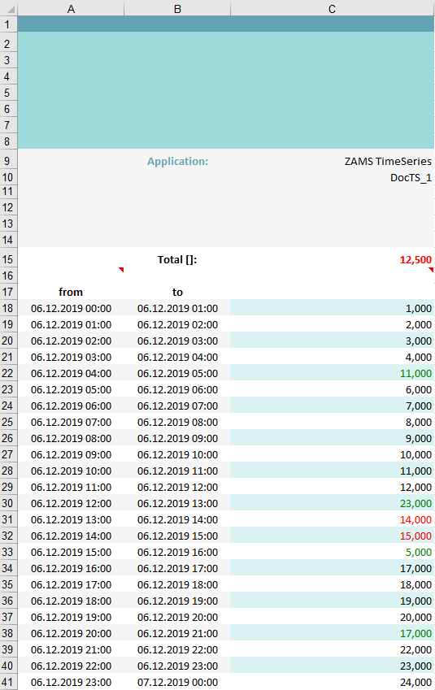Click the Application: label cell

(177, 161)
